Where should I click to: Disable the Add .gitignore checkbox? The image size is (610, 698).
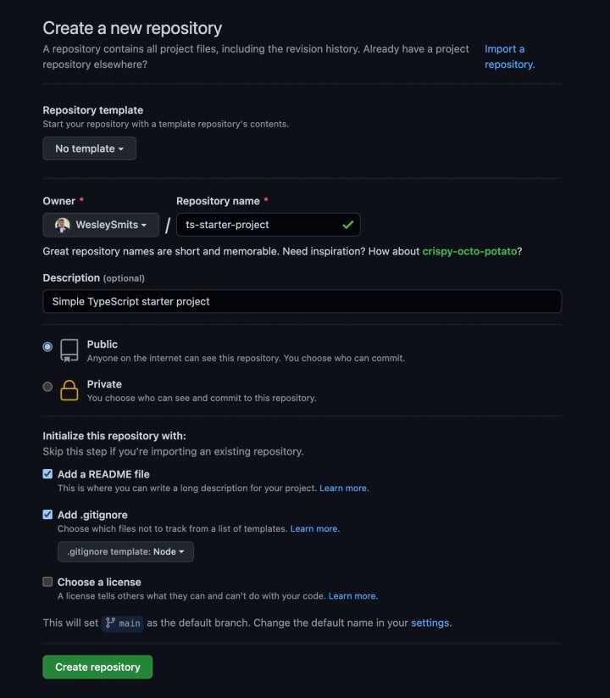(x=47, y=514)
